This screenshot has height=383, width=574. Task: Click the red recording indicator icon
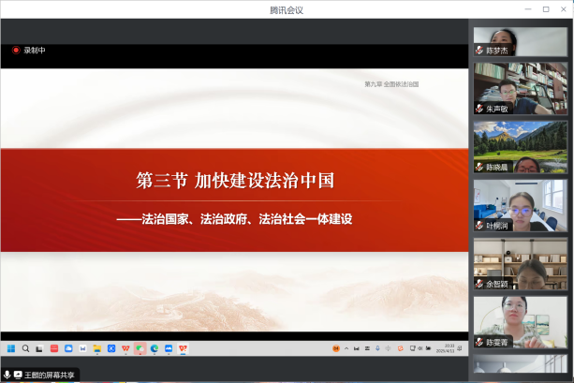[x=16, y=51]
